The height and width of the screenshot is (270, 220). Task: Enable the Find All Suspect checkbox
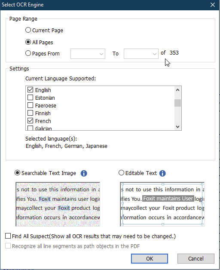pyautogui.click(x=8, y=236)
